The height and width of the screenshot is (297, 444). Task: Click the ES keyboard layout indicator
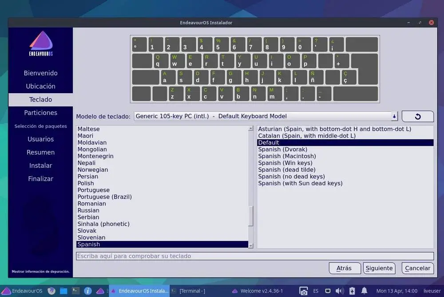(x=316, y=291)
